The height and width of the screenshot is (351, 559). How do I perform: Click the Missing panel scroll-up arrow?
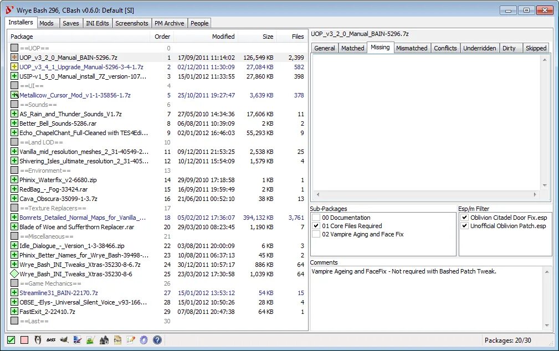click(x=545, y=60)
